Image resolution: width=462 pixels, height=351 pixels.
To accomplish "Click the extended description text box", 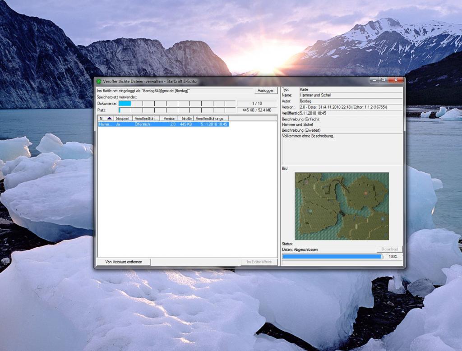I will click(x=342, y=149).
